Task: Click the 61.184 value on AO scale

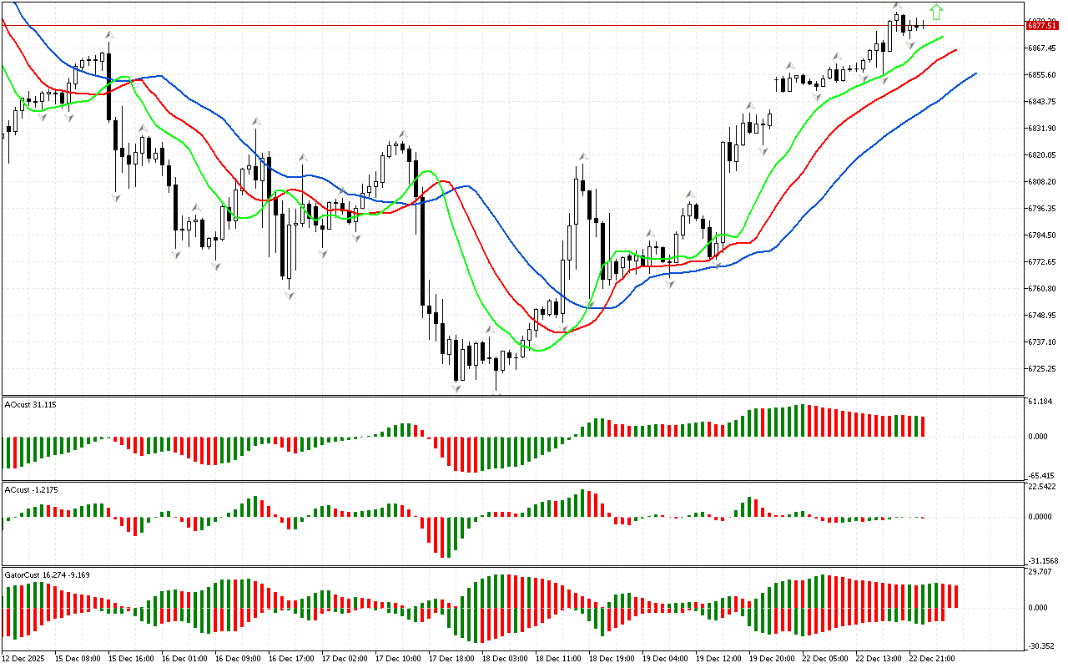Action: click(x=1041, y=402)
